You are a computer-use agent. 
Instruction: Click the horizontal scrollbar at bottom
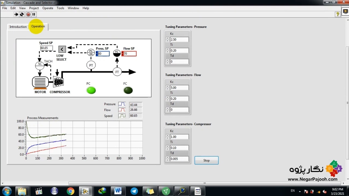click(x=204, y=183)
